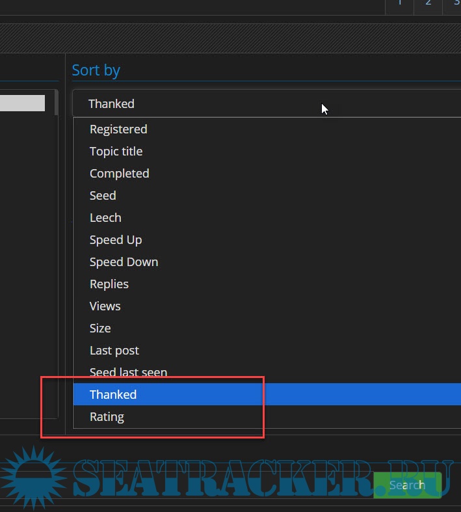Click the highlighted Thanked list entry
The width and height of the screenshot is (461, 512).
click(113, 395)
